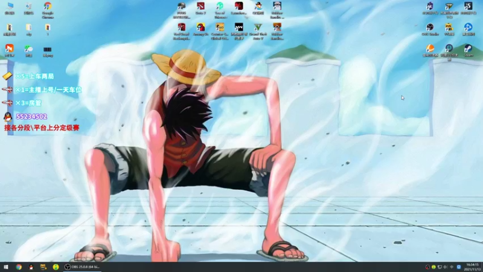Switch to OBS 25.0.8 taskbar window
This screenshot has width=483, height=272.
click(82, 267)
